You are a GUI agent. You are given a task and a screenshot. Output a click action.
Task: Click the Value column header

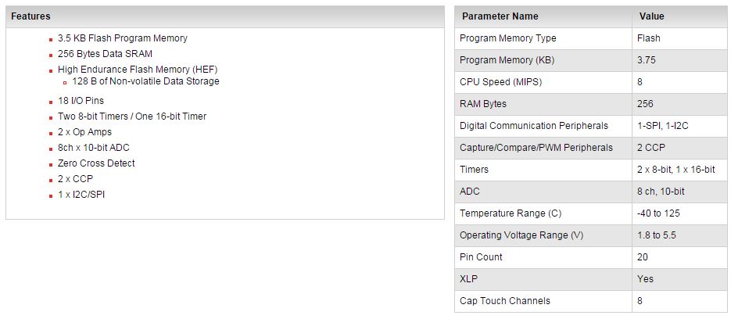[x=679, y=16]
